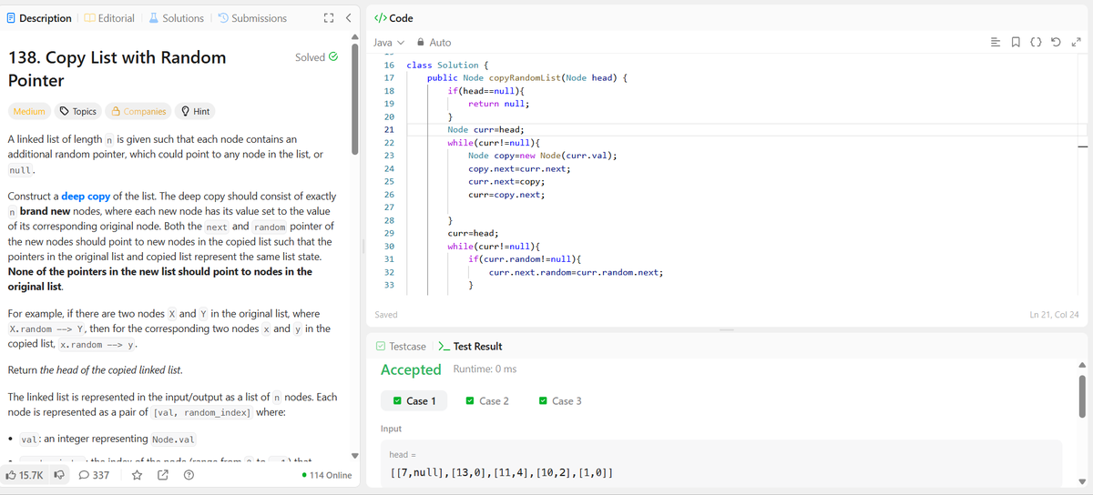
Task: Click the text 'class Solution {'
Action: [x=448, y=66]
